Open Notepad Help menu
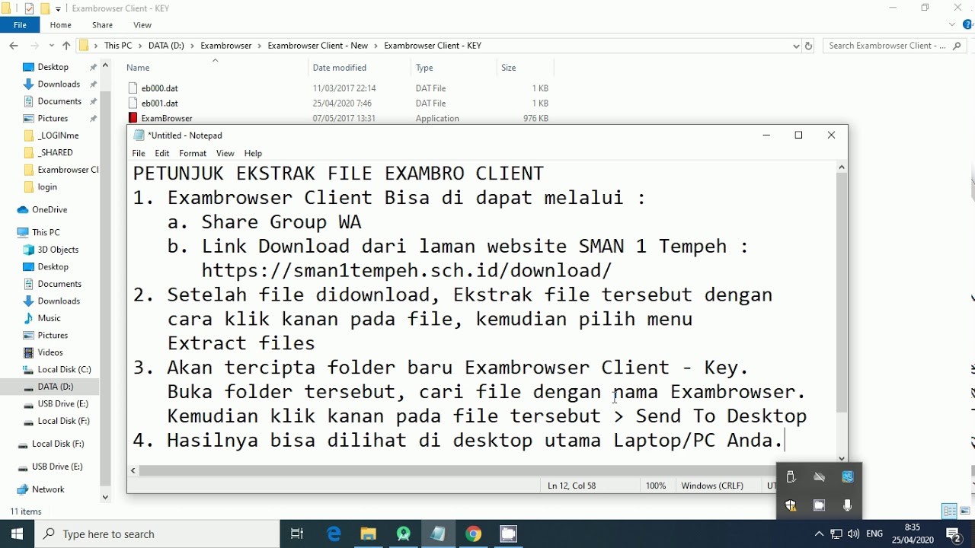 tap(253, 153)
